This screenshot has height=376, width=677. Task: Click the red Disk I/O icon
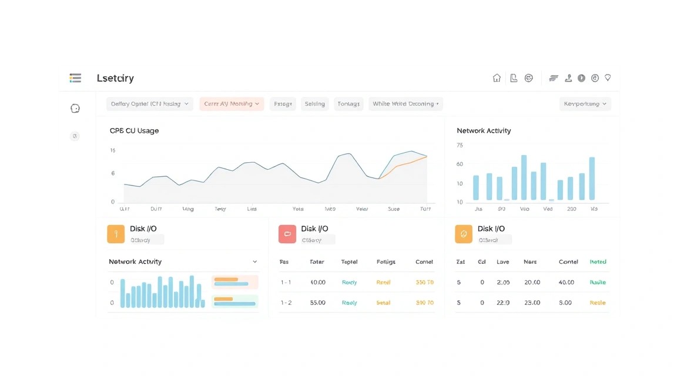tap(287, 234)
